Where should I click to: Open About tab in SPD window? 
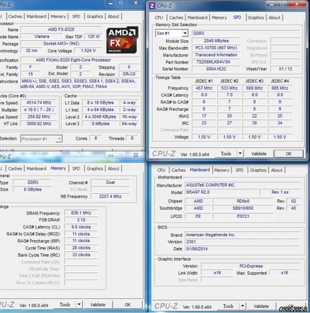274,17
